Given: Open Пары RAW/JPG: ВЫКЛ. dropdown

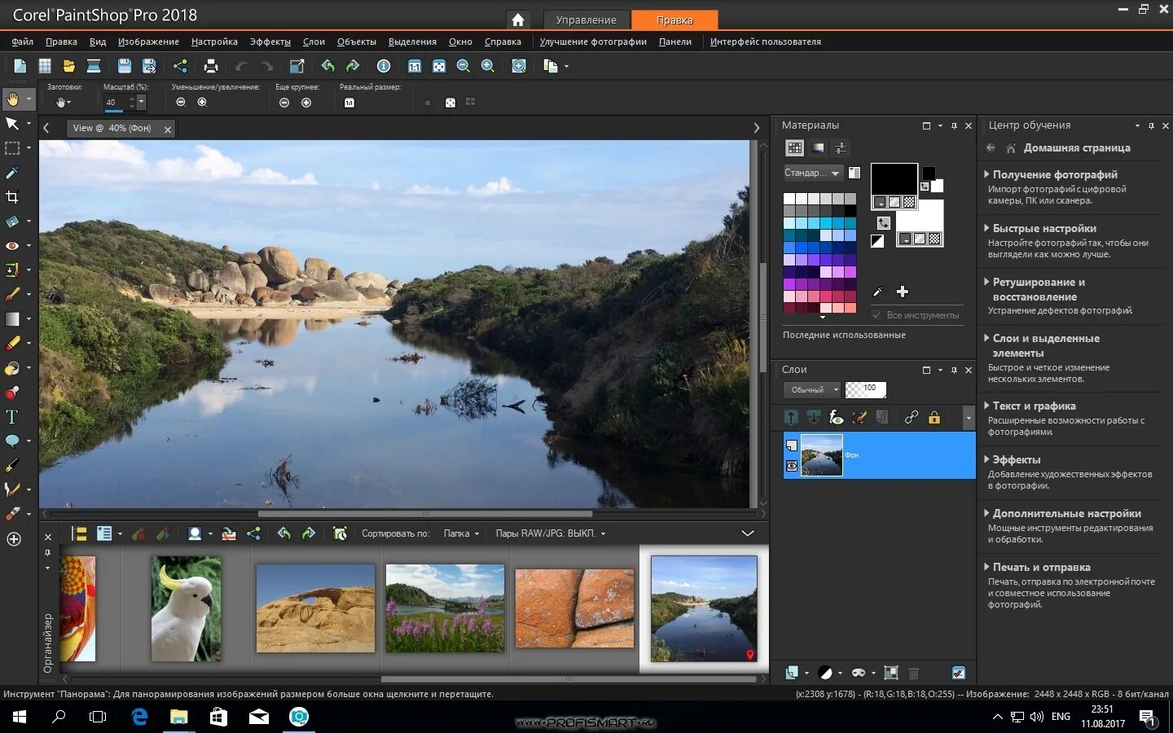Looking at the screenshot, I should tap(551, 533).
